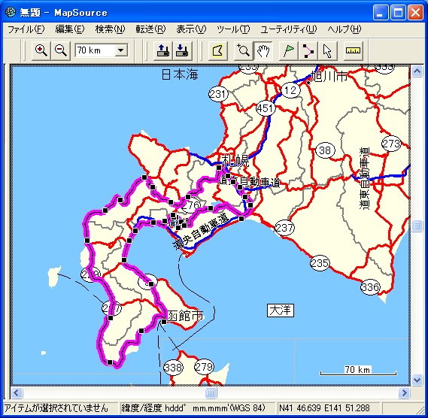
Task: Click the 函館市 city label on map
Action: [x=185, y=317]
